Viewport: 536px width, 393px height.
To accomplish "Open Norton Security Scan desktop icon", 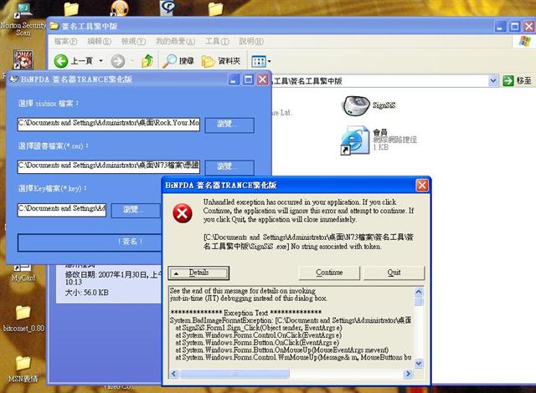I will coord(23,19).
